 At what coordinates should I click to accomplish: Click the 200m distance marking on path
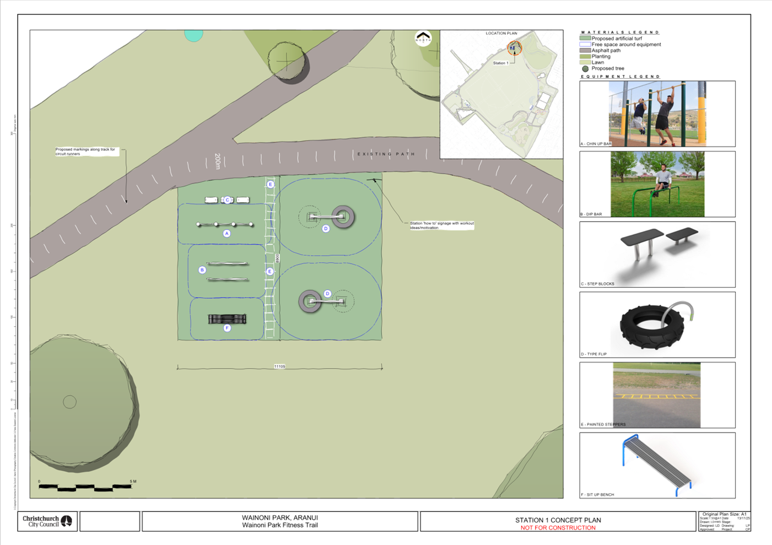(x=217, y=161)
